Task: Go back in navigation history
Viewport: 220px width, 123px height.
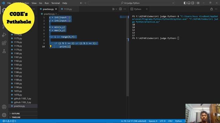Action: 81,3
